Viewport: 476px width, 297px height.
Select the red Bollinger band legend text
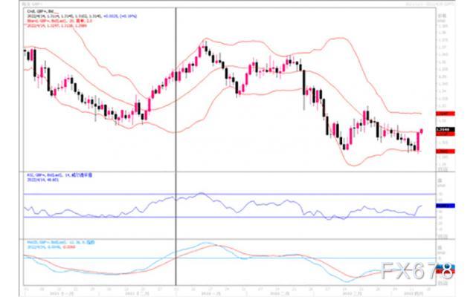tap(59, 21)
